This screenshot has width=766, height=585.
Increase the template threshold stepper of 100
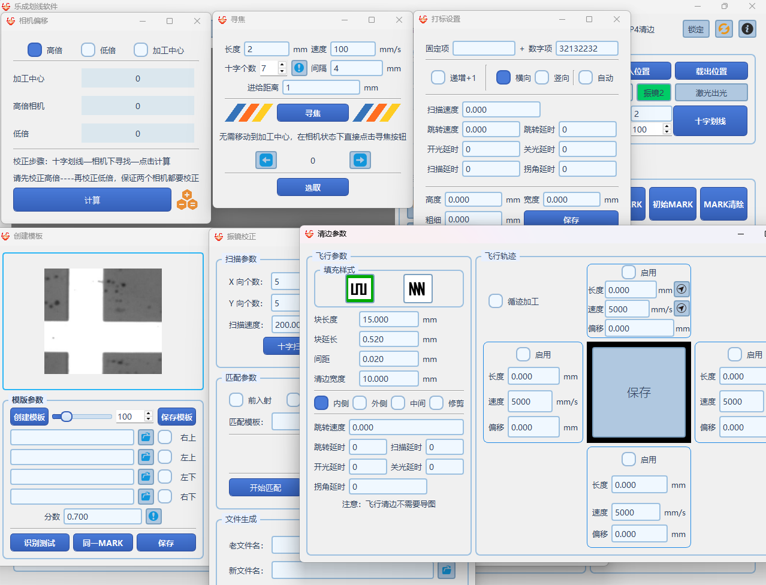click(148, 414)
